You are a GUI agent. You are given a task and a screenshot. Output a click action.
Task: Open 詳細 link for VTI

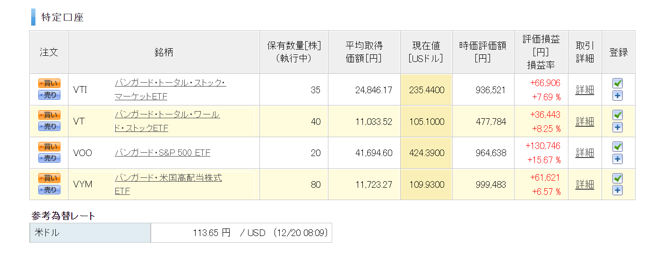585,90
